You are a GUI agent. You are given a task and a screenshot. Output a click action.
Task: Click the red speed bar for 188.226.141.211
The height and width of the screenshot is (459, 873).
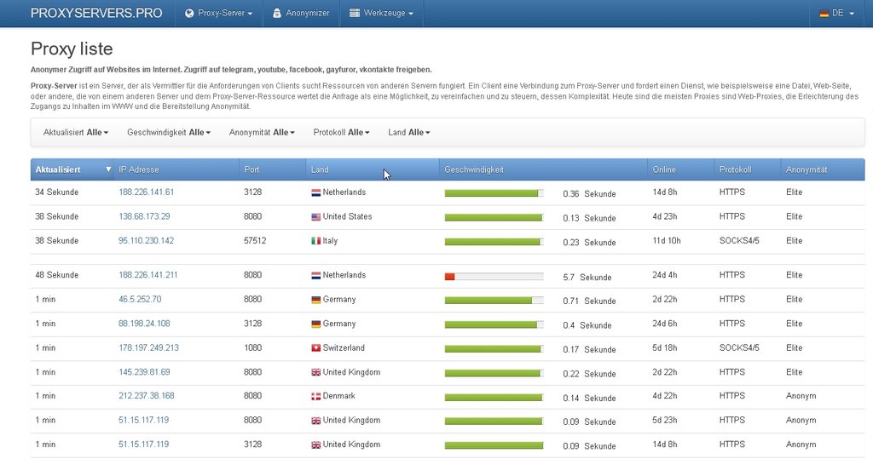(450, 276)
